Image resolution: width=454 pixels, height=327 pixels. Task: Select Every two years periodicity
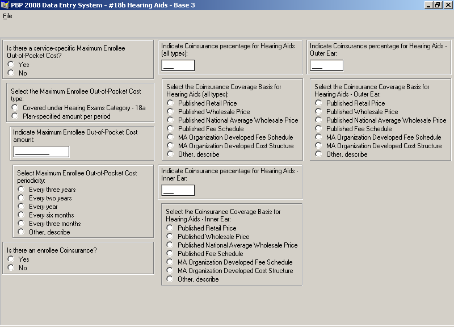21,198
